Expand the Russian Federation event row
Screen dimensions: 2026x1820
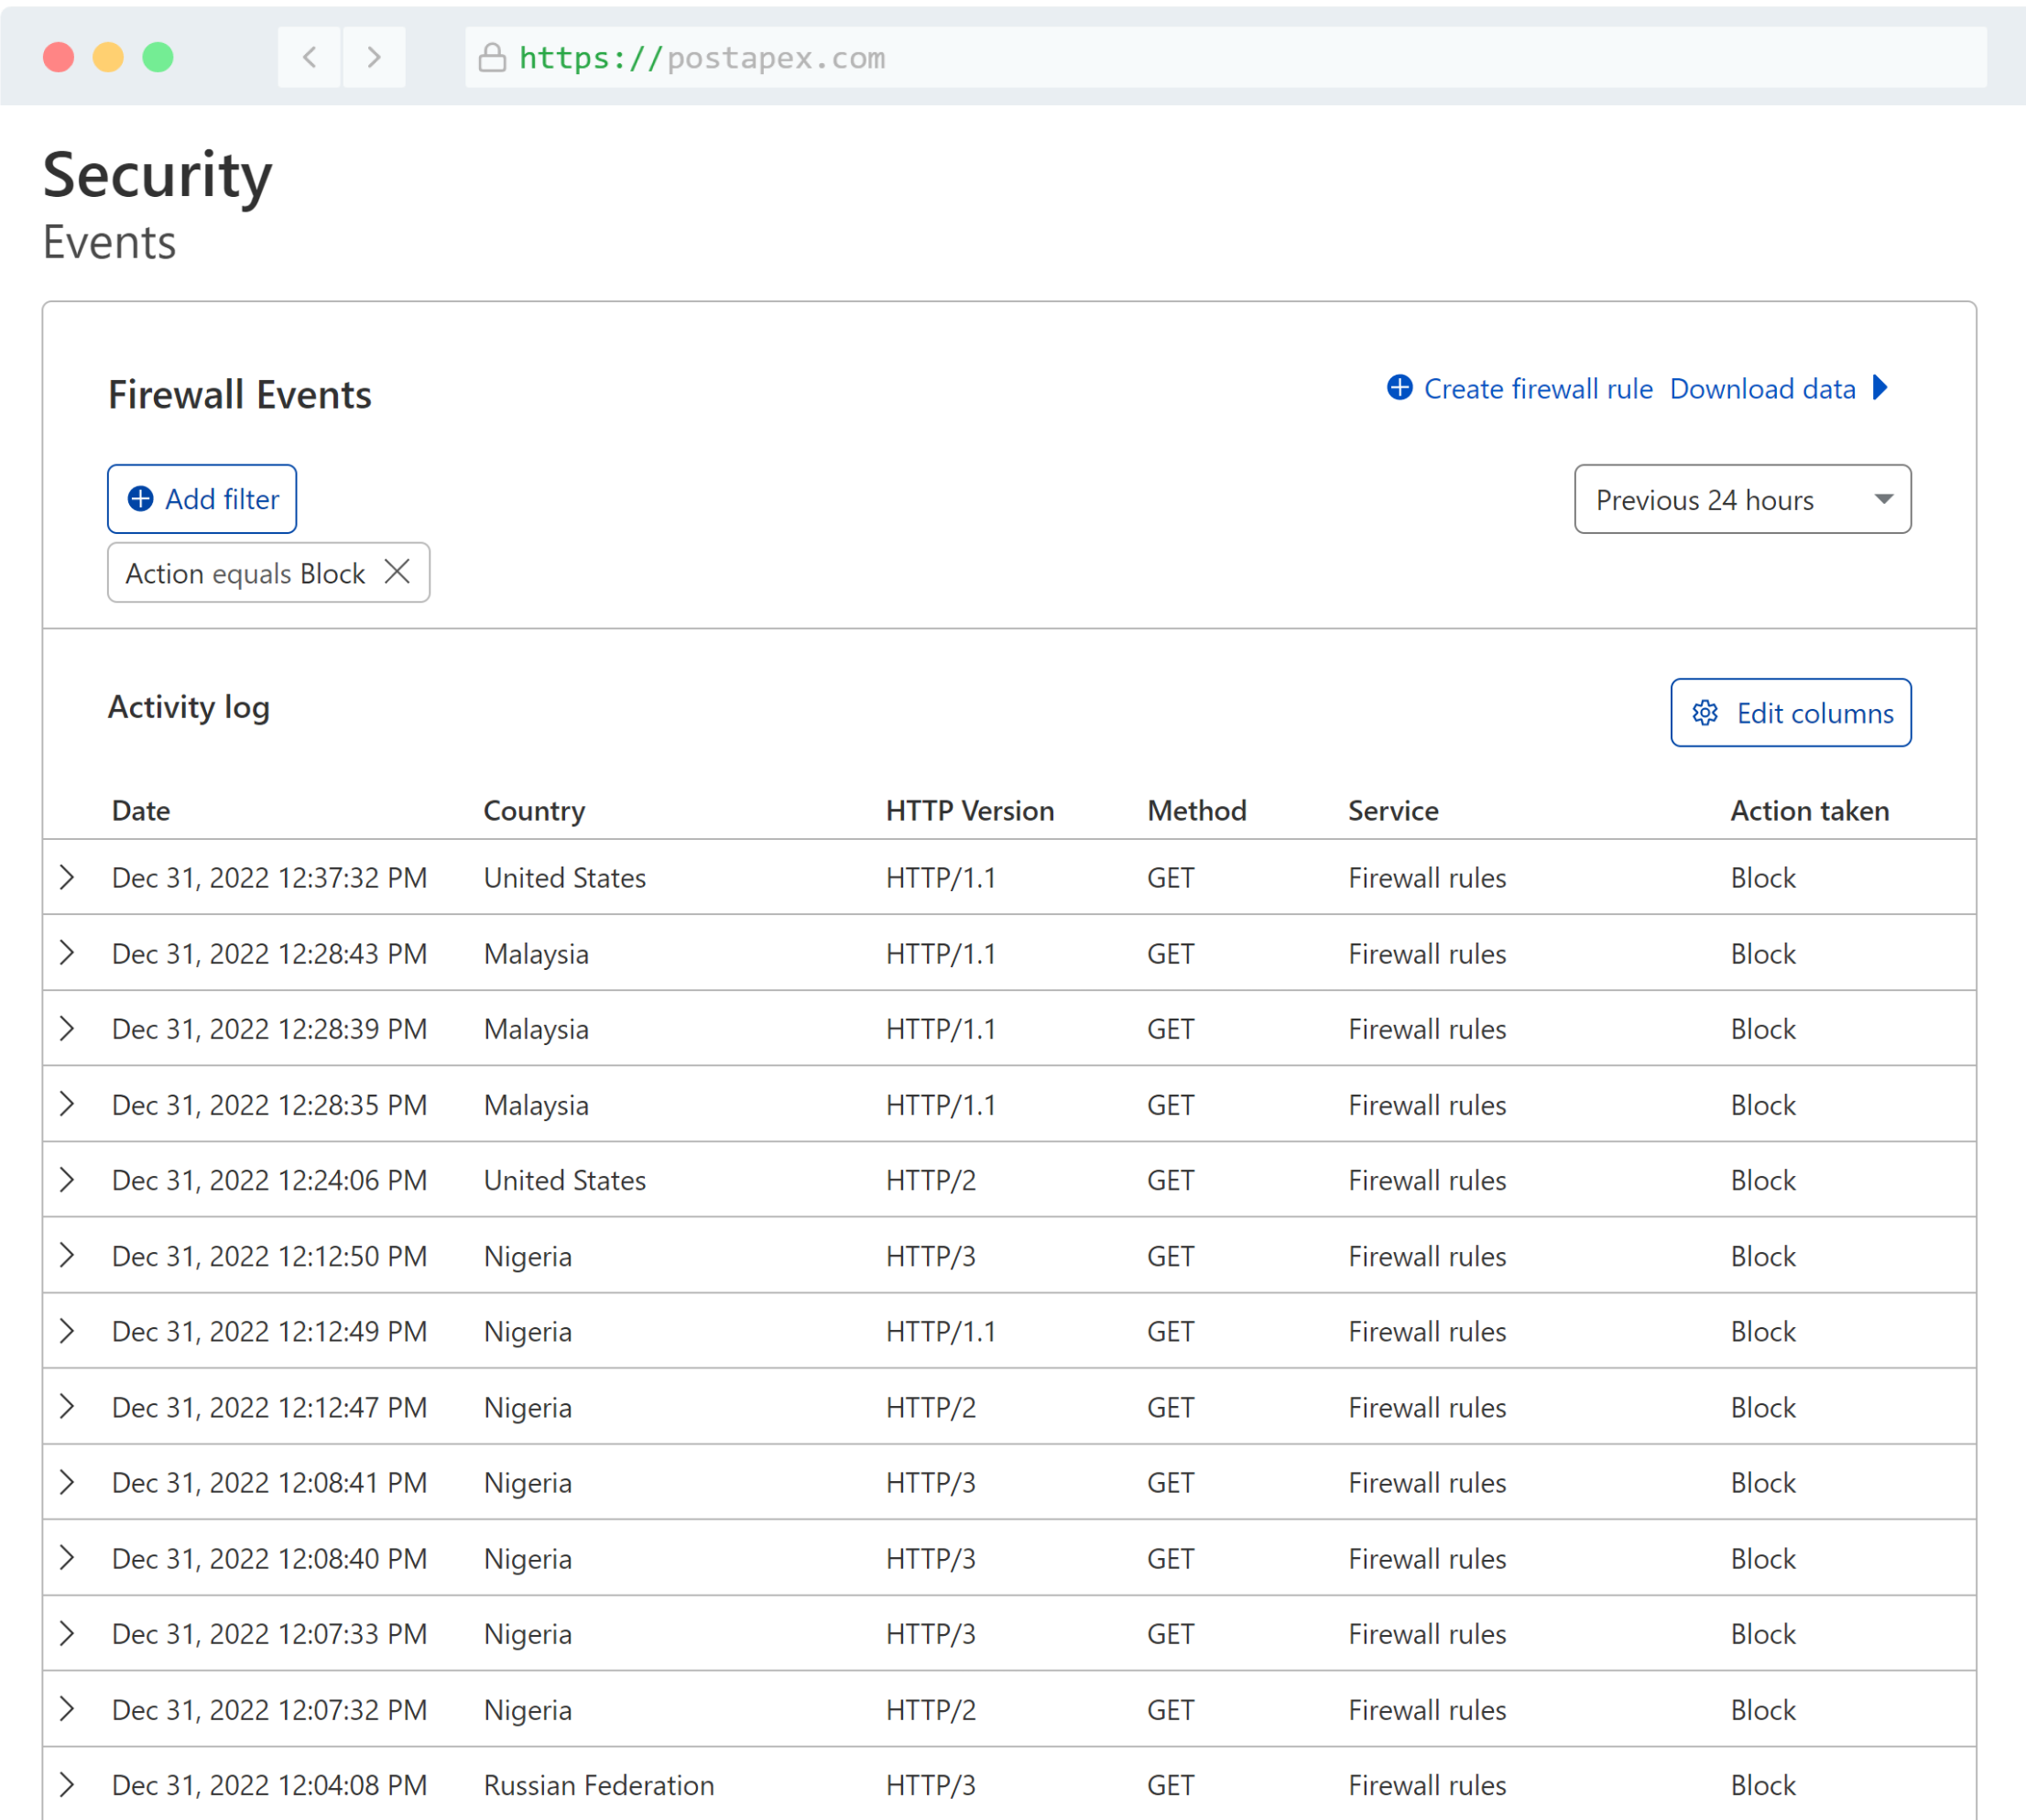point(67,1785)
